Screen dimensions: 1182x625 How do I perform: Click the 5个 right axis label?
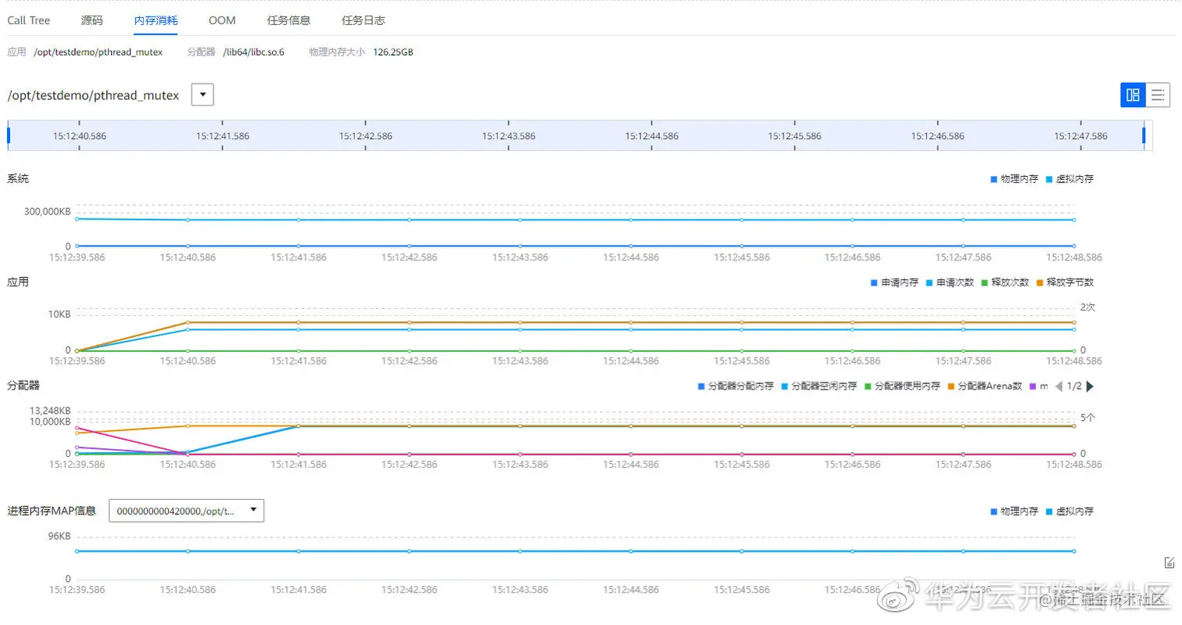[x=1088, y=418]
